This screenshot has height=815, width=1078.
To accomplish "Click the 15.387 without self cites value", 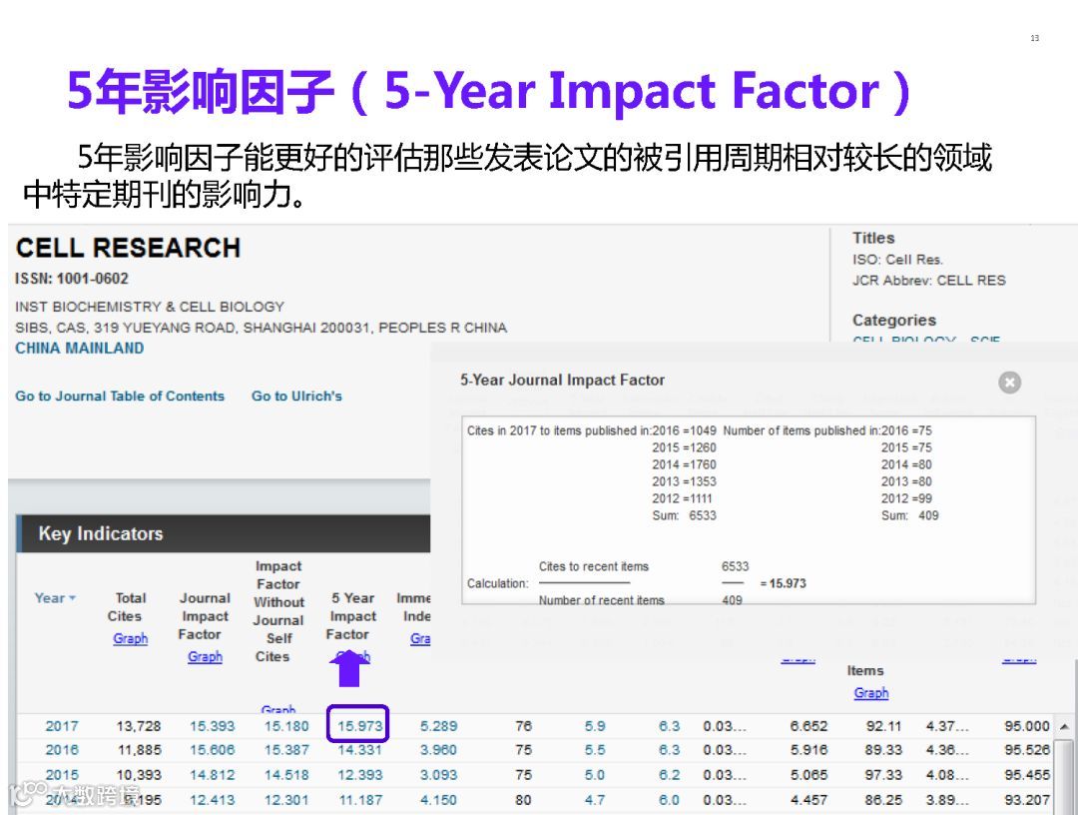I will [x=286, y=750].
